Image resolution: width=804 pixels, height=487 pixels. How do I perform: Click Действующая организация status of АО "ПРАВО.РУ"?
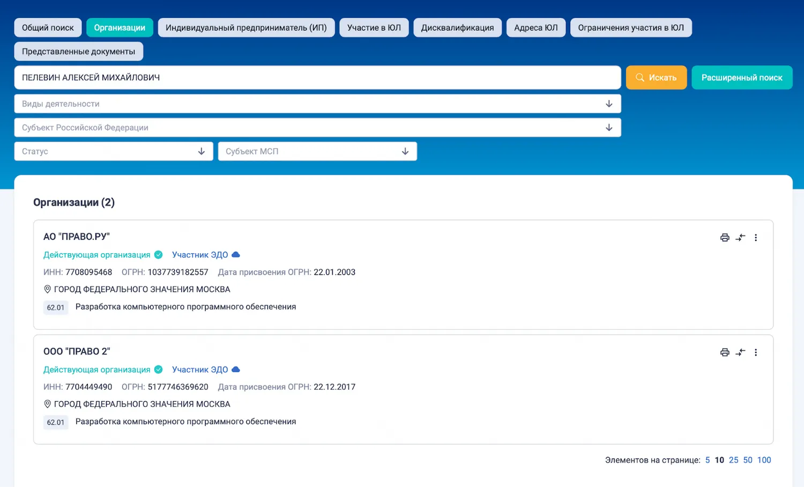point(97,255)
